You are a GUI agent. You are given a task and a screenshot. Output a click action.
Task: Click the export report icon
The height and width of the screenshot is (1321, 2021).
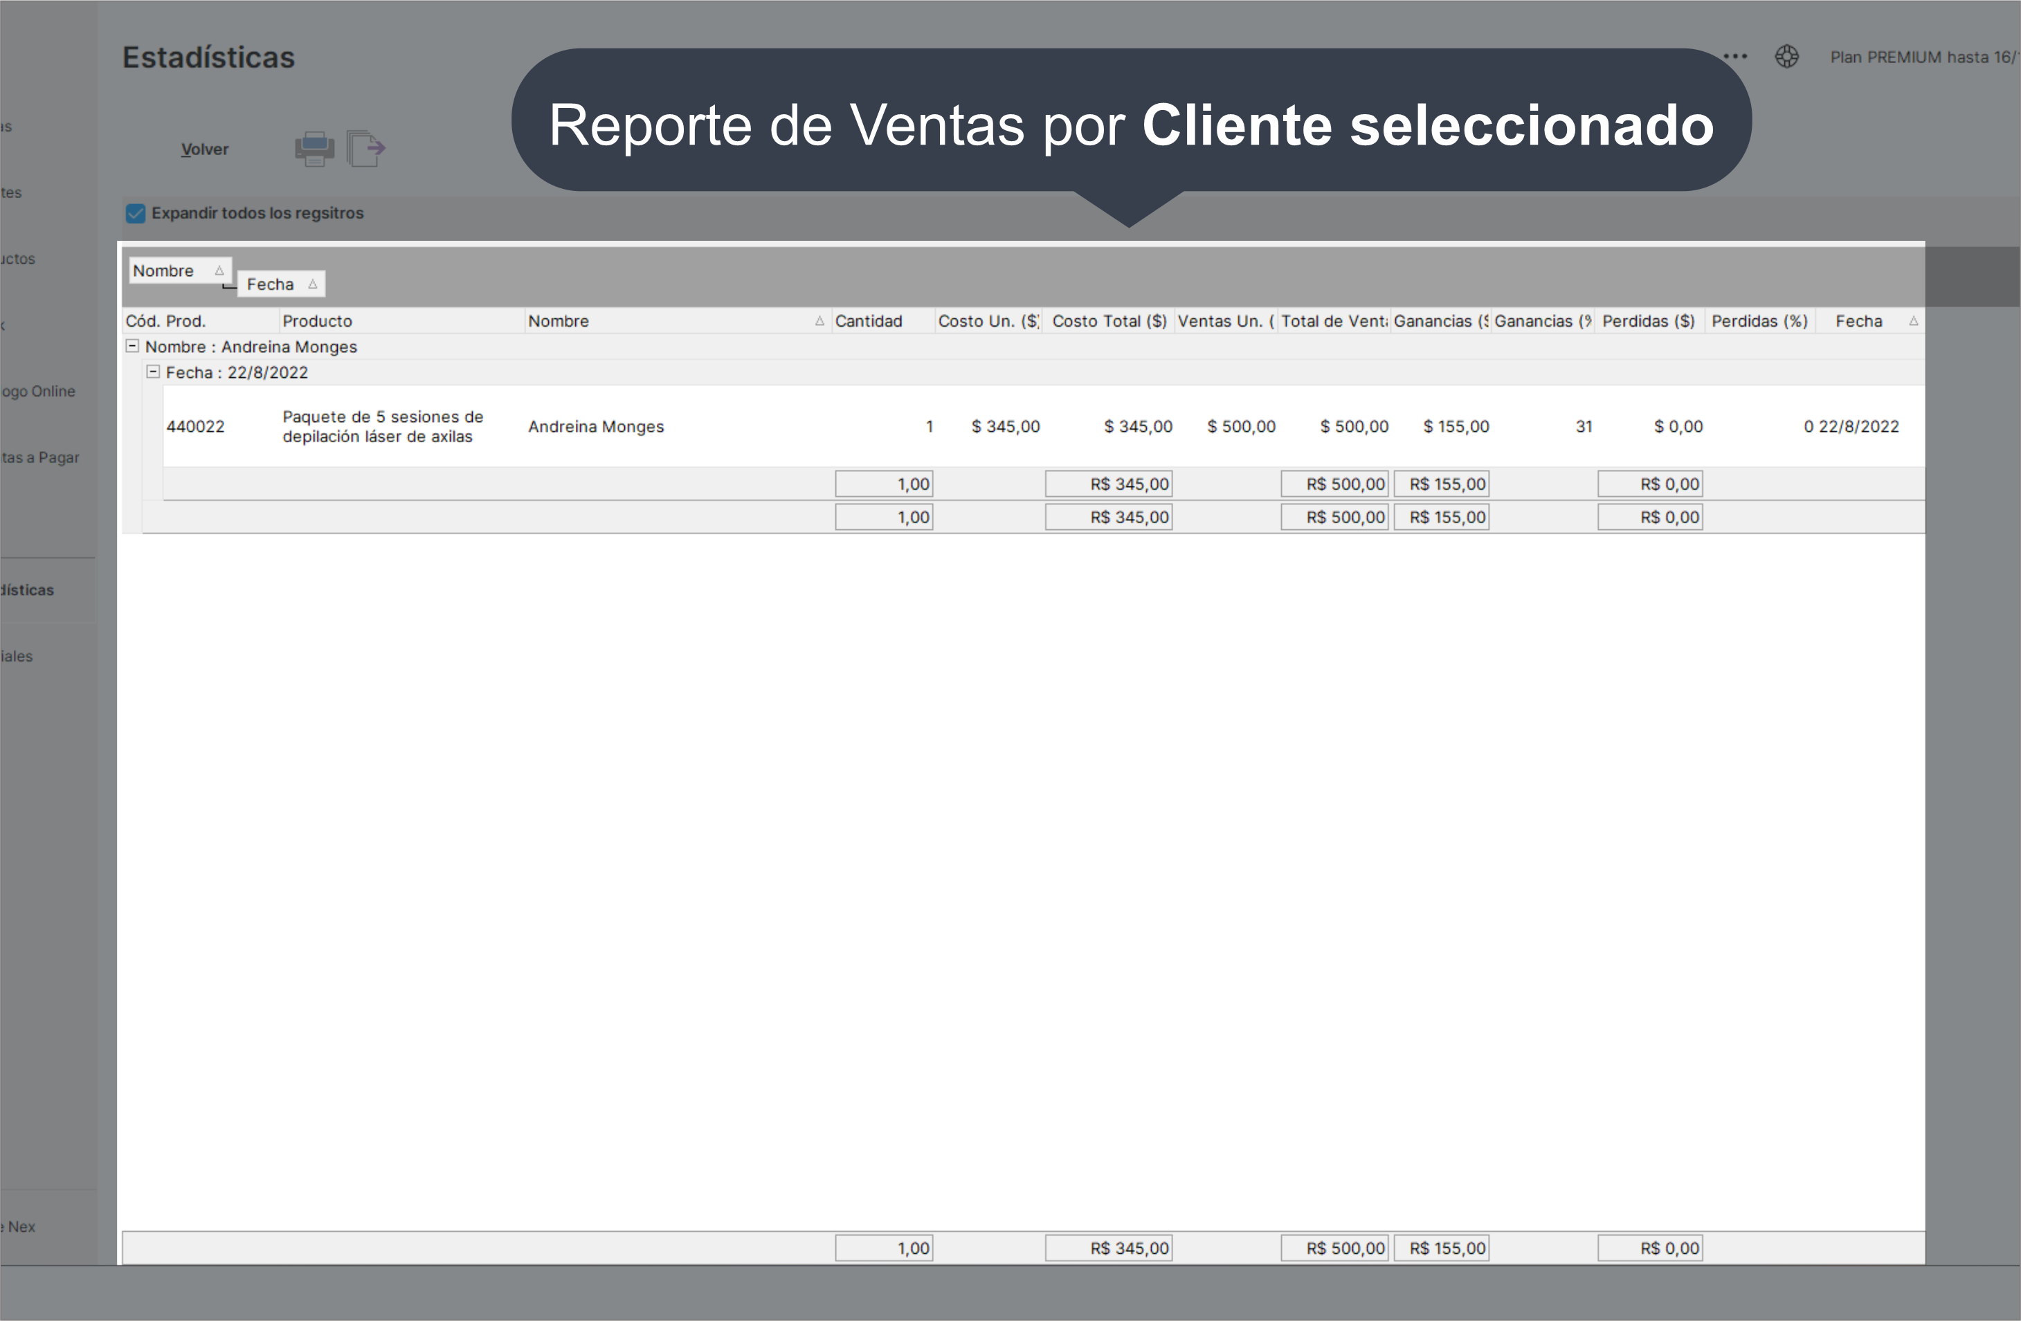(366, 149)
